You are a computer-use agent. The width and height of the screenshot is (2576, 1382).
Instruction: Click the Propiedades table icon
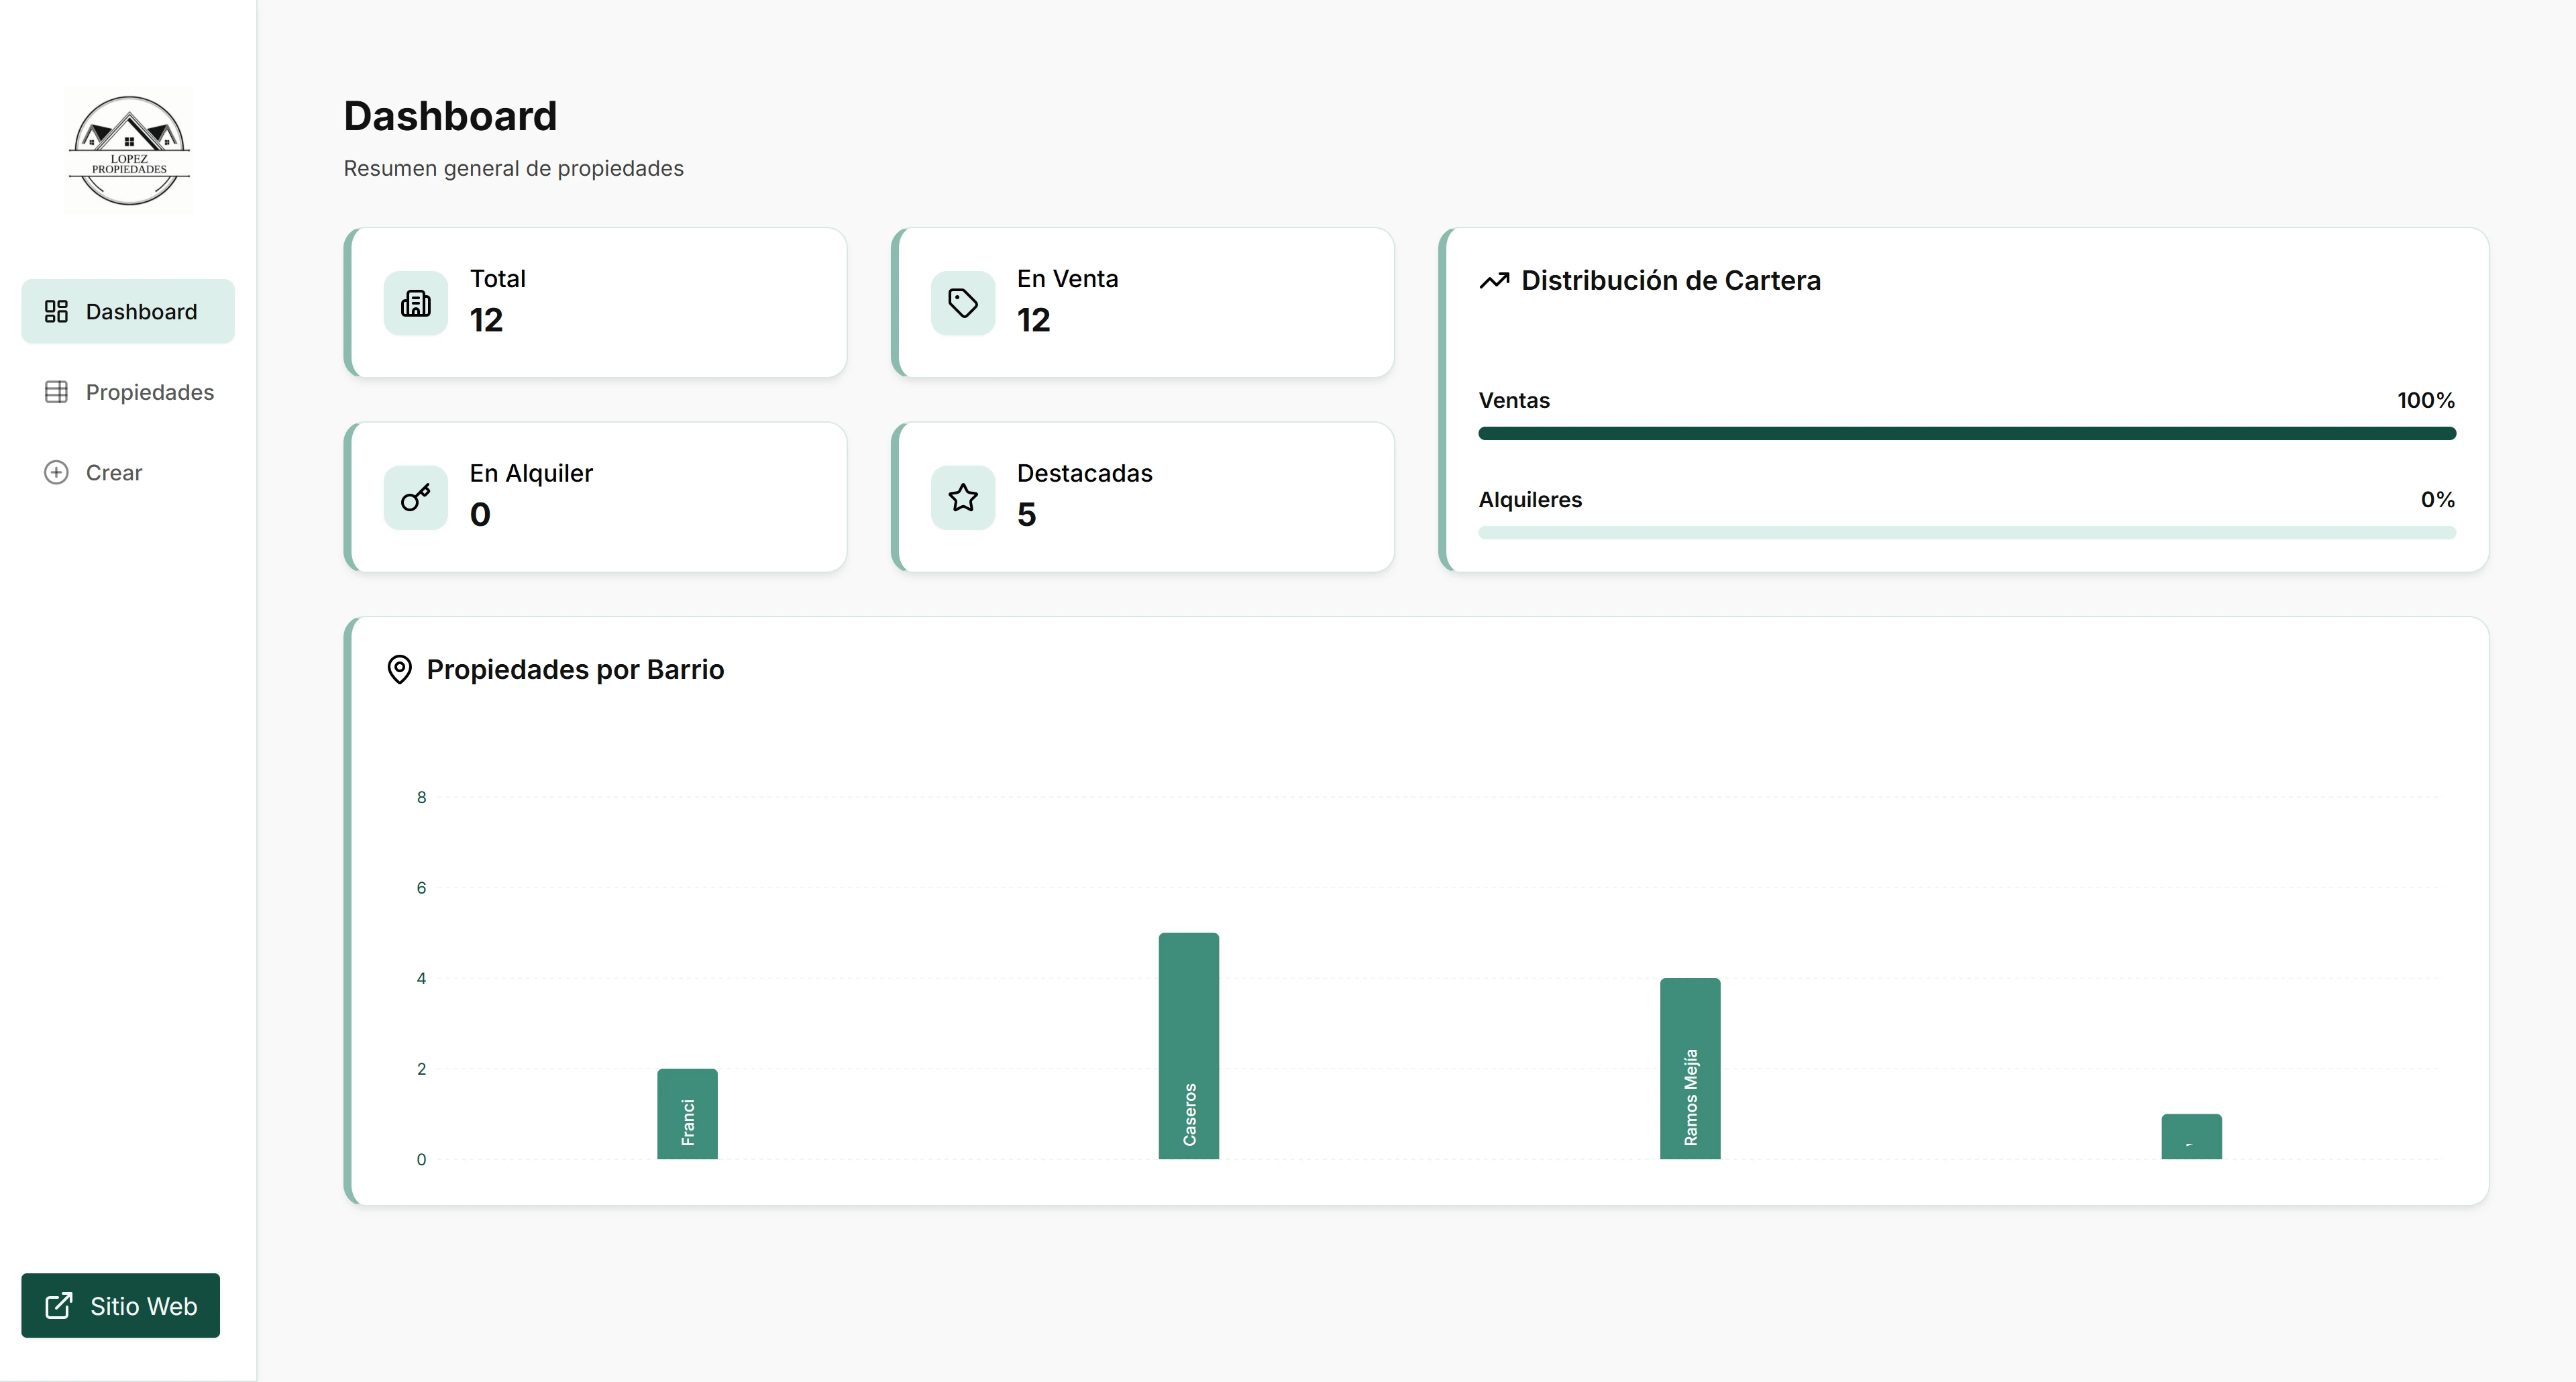[56, 392]
